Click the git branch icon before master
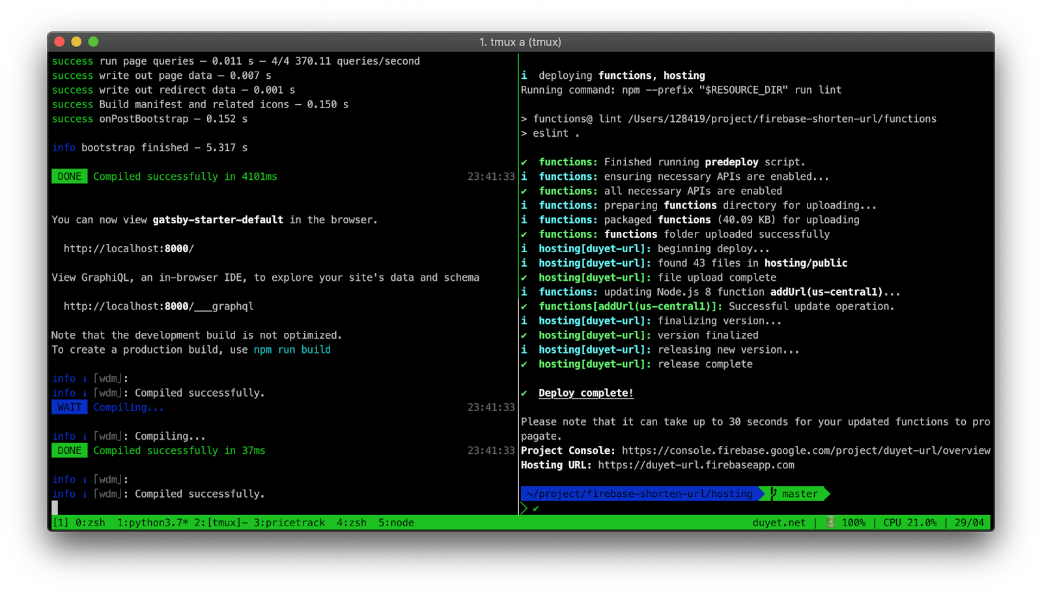 click(x=774, y=494)
